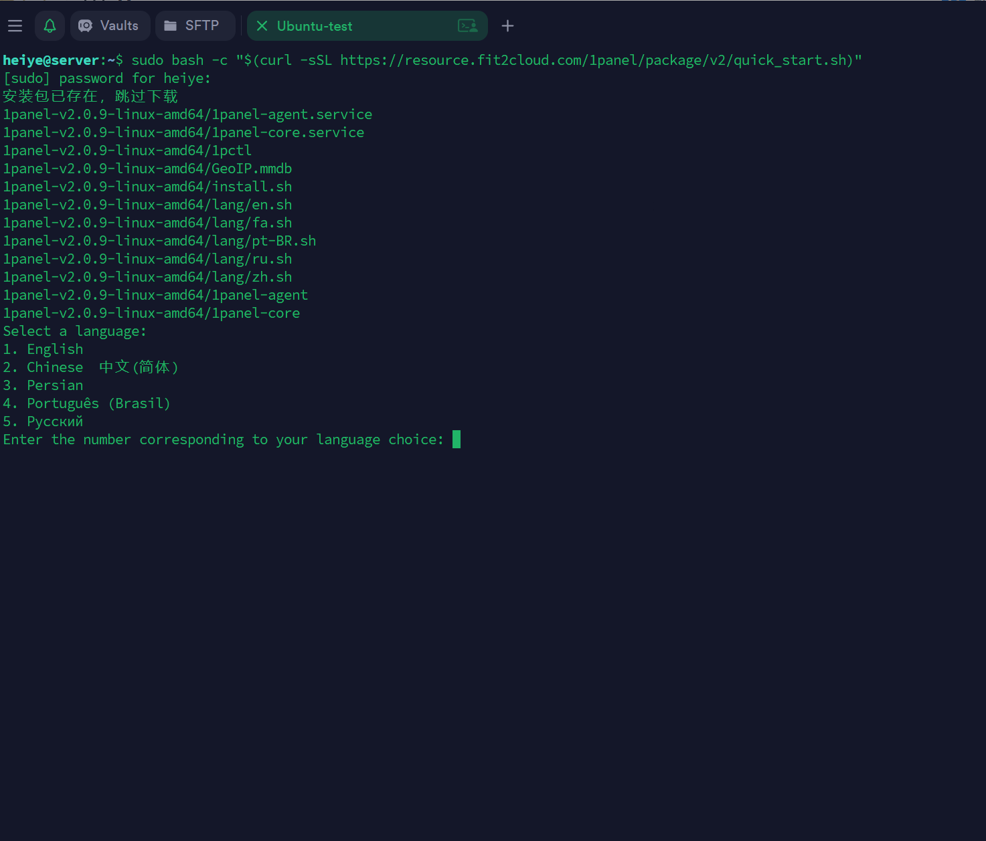Add a new tab with plus icon
Screen dimensions: 986x841
coord(507,26)
